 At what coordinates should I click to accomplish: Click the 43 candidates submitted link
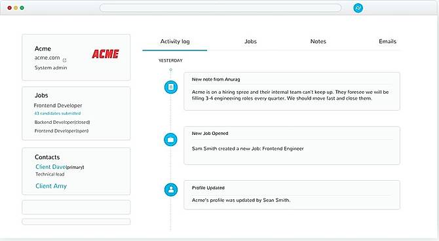click(58, 113)
